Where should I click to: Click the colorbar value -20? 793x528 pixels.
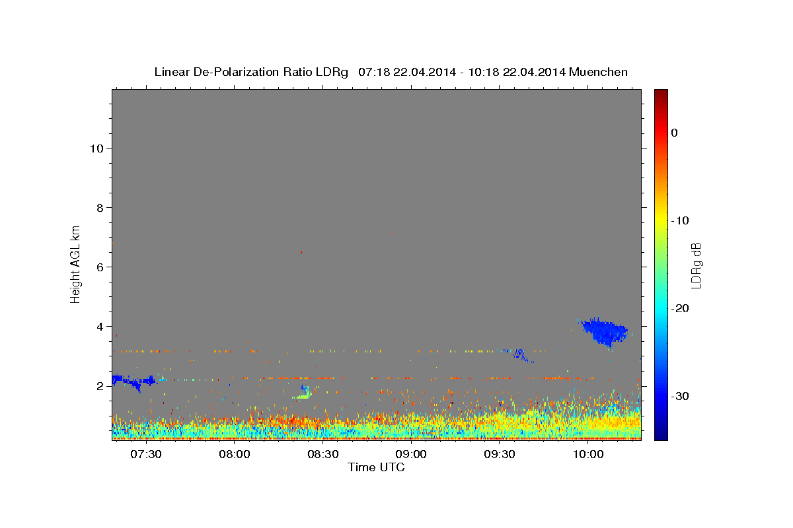coord(680,308)
